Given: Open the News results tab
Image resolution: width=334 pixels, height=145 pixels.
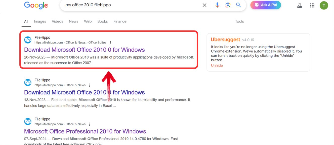Looking at the screenshot, I should 73,21.
